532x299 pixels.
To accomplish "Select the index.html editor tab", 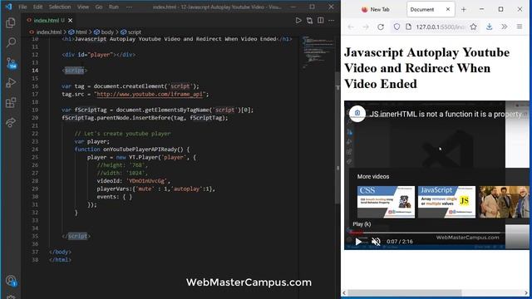I will [x=49, y=20].
